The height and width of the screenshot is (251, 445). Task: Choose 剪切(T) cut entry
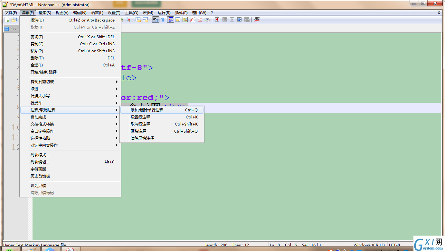click(70, 37)
